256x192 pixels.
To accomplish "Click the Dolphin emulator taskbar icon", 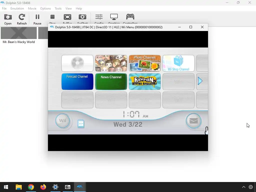I will [x=80, y=187].
